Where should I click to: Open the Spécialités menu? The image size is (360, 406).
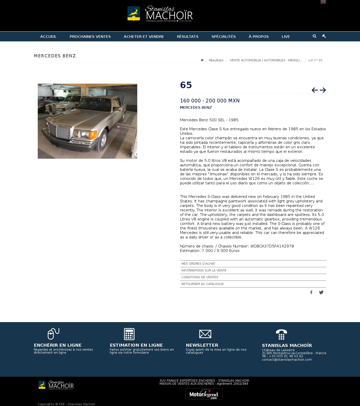point(223,37)
